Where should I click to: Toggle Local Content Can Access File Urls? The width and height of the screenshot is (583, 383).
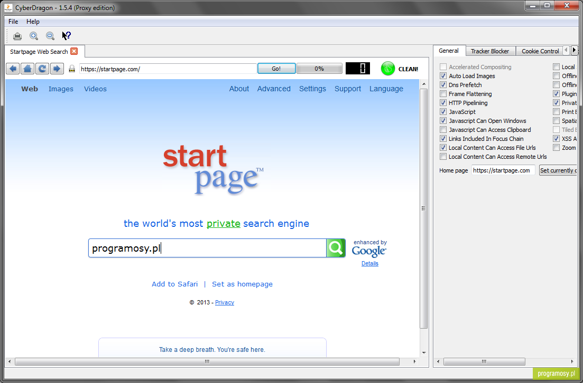443,147
